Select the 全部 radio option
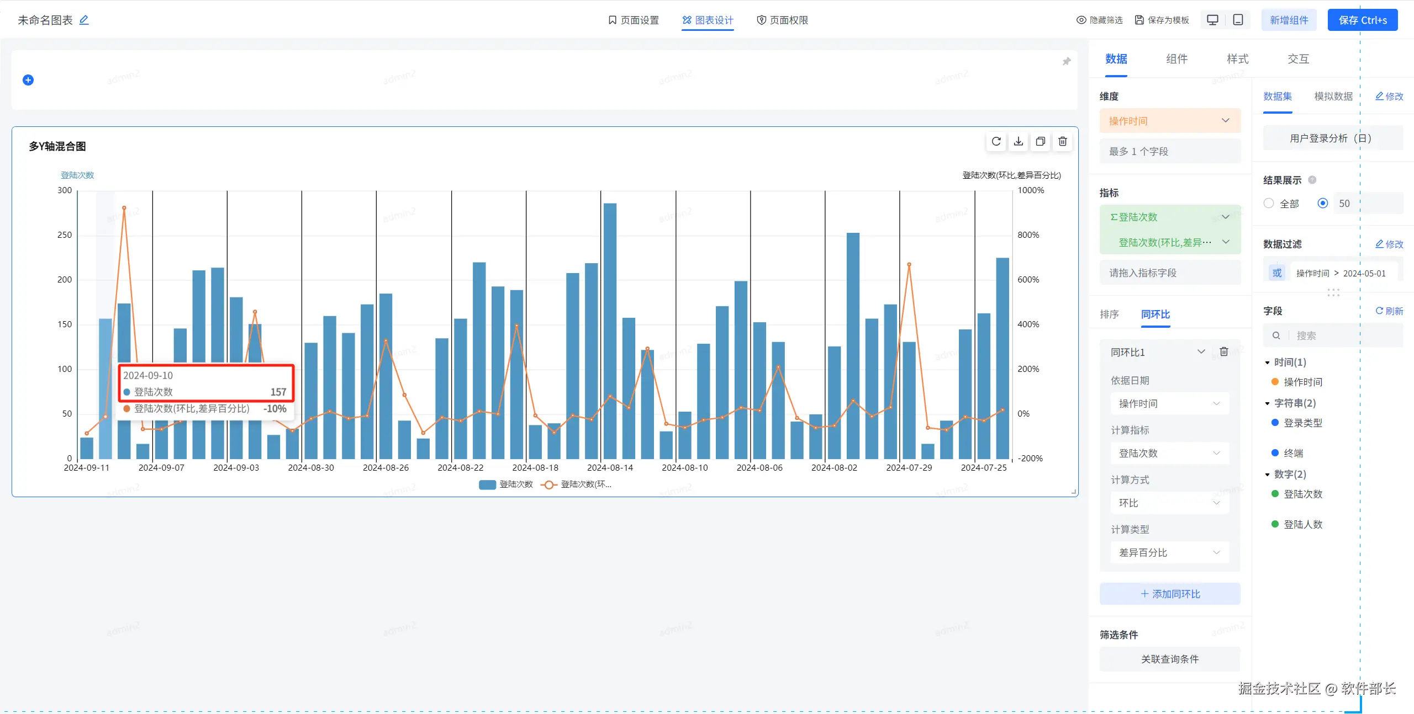 tap(1269, 204)
